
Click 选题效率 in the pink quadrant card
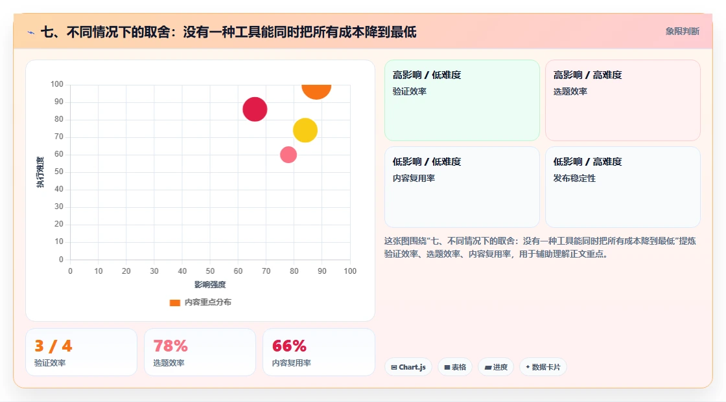point(570,91)
